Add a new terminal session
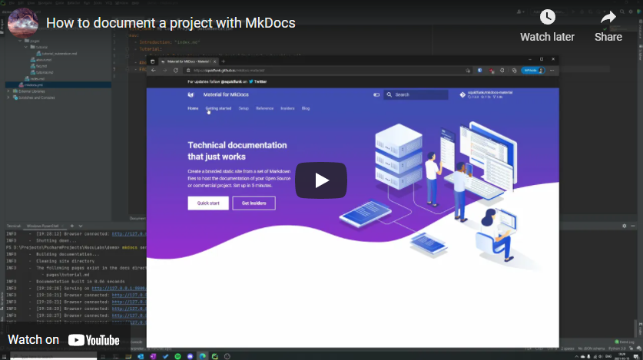 tap(71, 226)
